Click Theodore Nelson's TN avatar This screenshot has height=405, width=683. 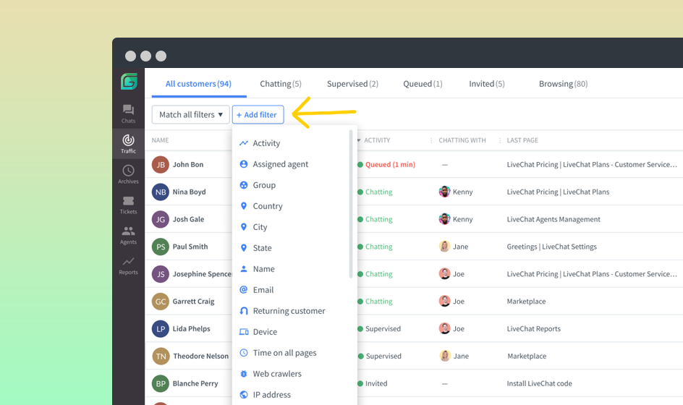(161, 357)
